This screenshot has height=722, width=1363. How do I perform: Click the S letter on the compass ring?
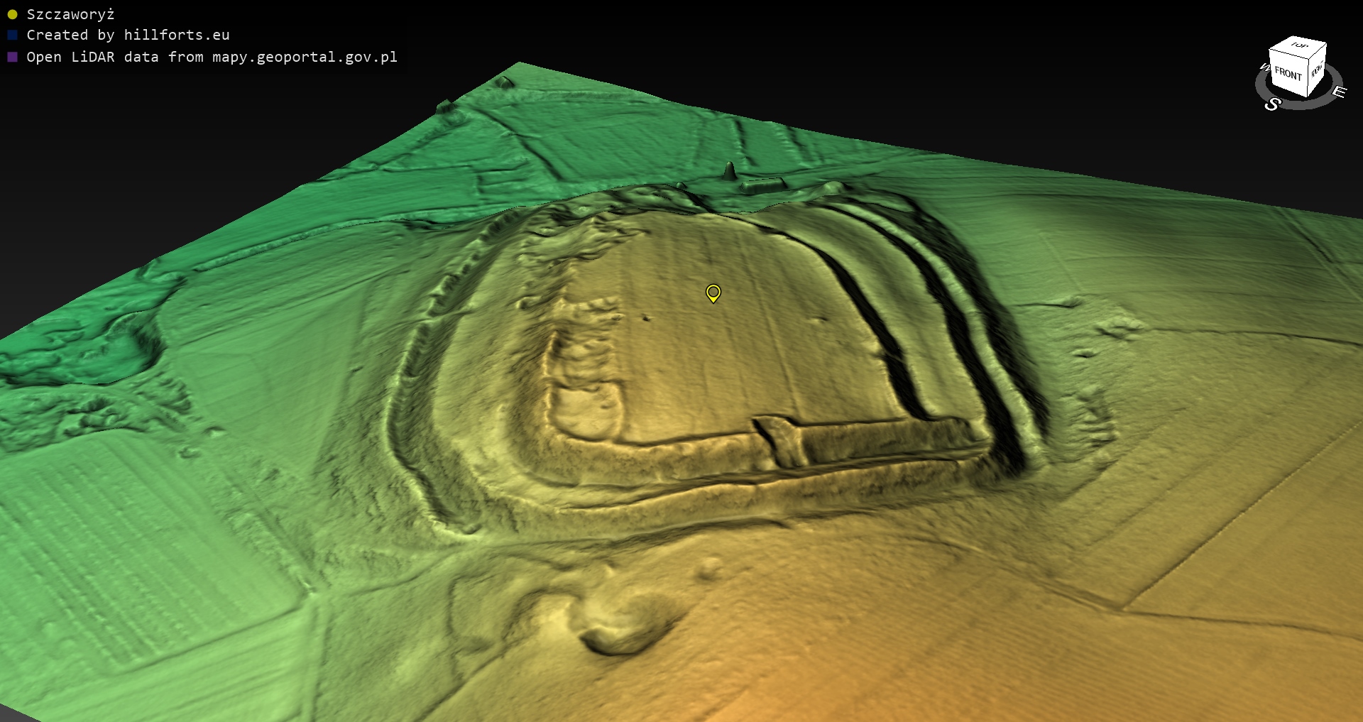1272,104
